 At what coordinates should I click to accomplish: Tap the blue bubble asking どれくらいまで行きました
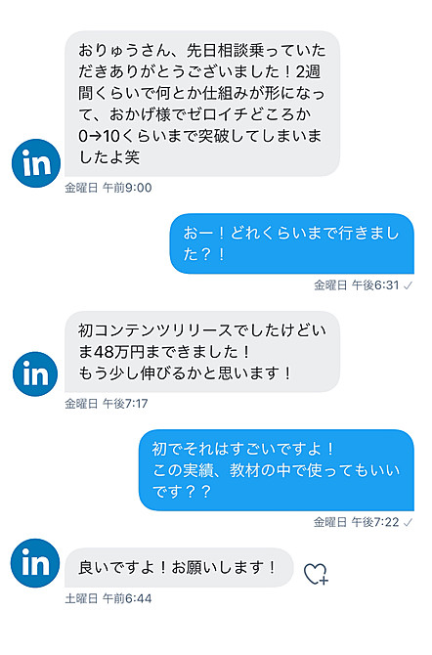291,243
